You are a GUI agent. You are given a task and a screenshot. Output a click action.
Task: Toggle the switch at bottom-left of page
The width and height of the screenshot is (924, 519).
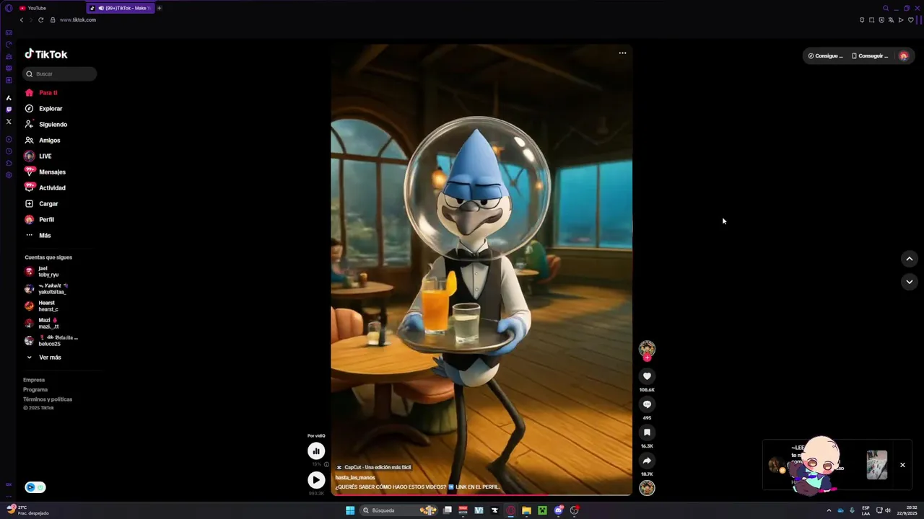click(35, 487)
